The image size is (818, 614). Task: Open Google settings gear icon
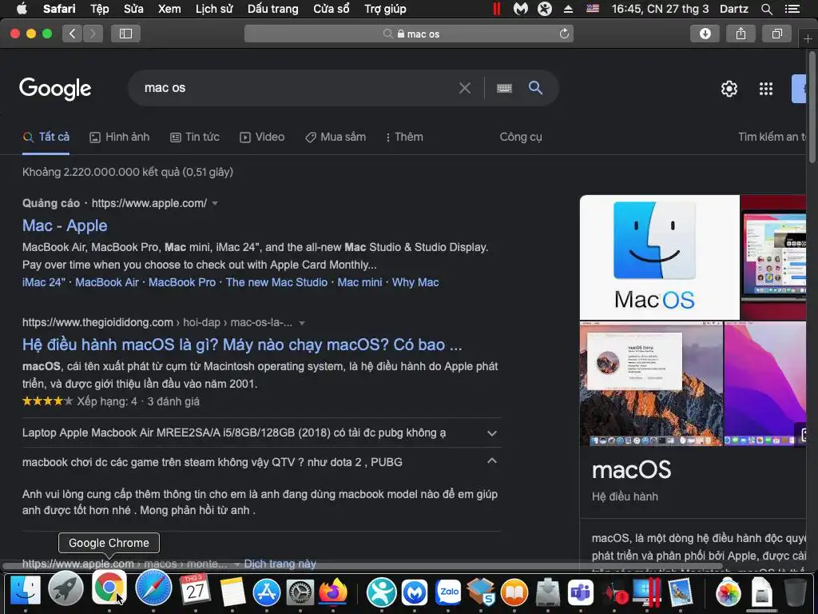(x=729, y=88)
